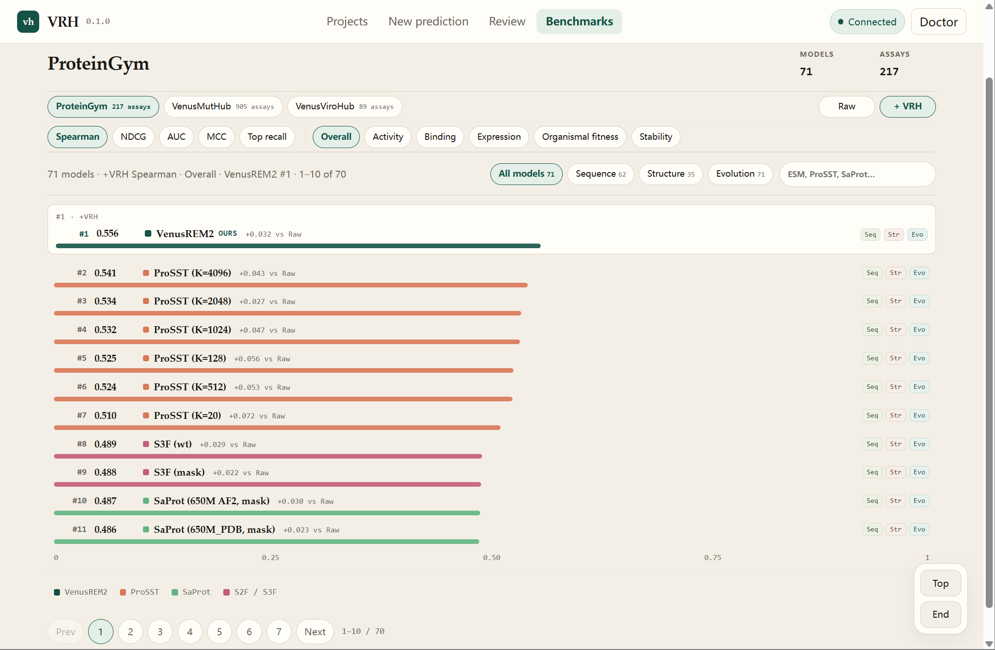995x650 pixels.
Task: Click VenusREM2 dark green legend swatch
Action: tap(57, 592)
